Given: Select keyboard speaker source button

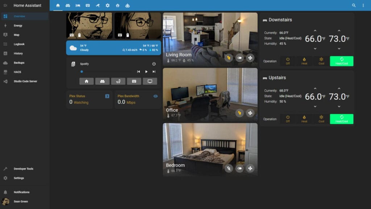Looking at the screenshot, I should click(134, 81).
